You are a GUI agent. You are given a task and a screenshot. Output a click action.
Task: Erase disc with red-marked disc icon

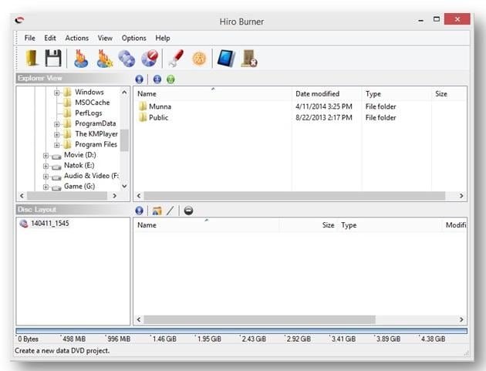[150, 58]
